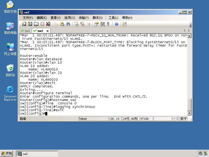Click the VT100 status field

[x=147, y=119]
